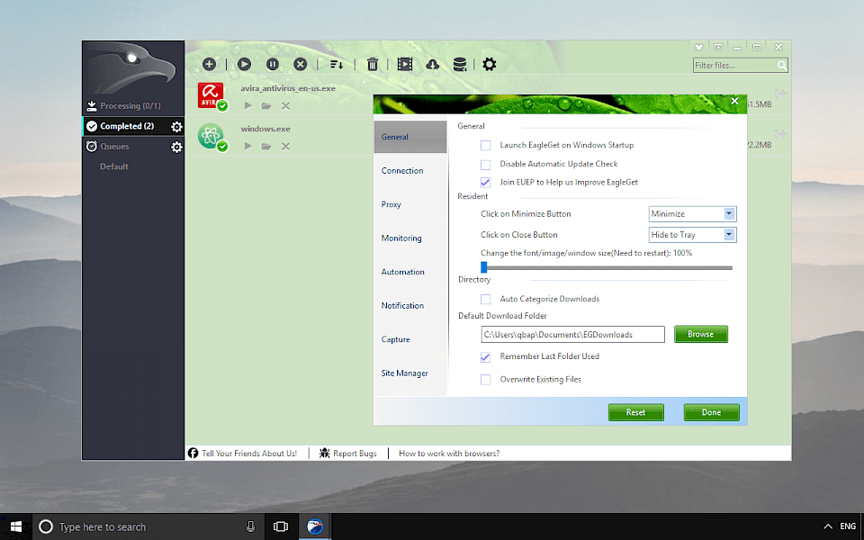Go to the Monitoring settings tab
The width and height of the screenshot is (864, 540).
410,238
